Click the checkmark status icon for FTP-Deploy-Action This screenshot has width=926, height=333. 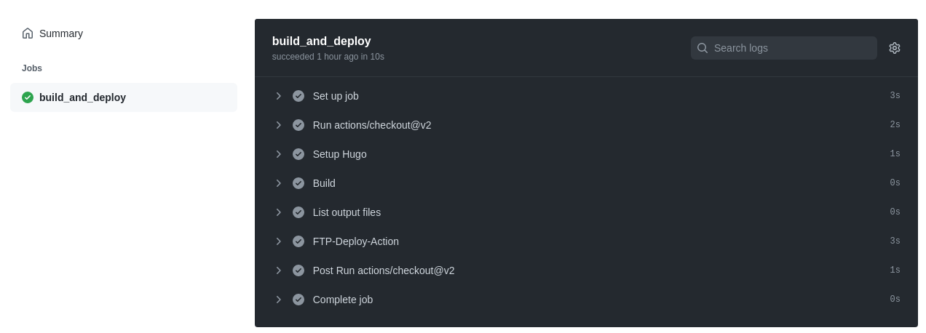click(x=298, y=241)
